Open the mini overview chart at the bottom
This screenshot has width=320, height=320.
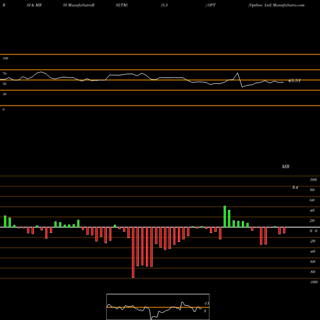point(158,307)
